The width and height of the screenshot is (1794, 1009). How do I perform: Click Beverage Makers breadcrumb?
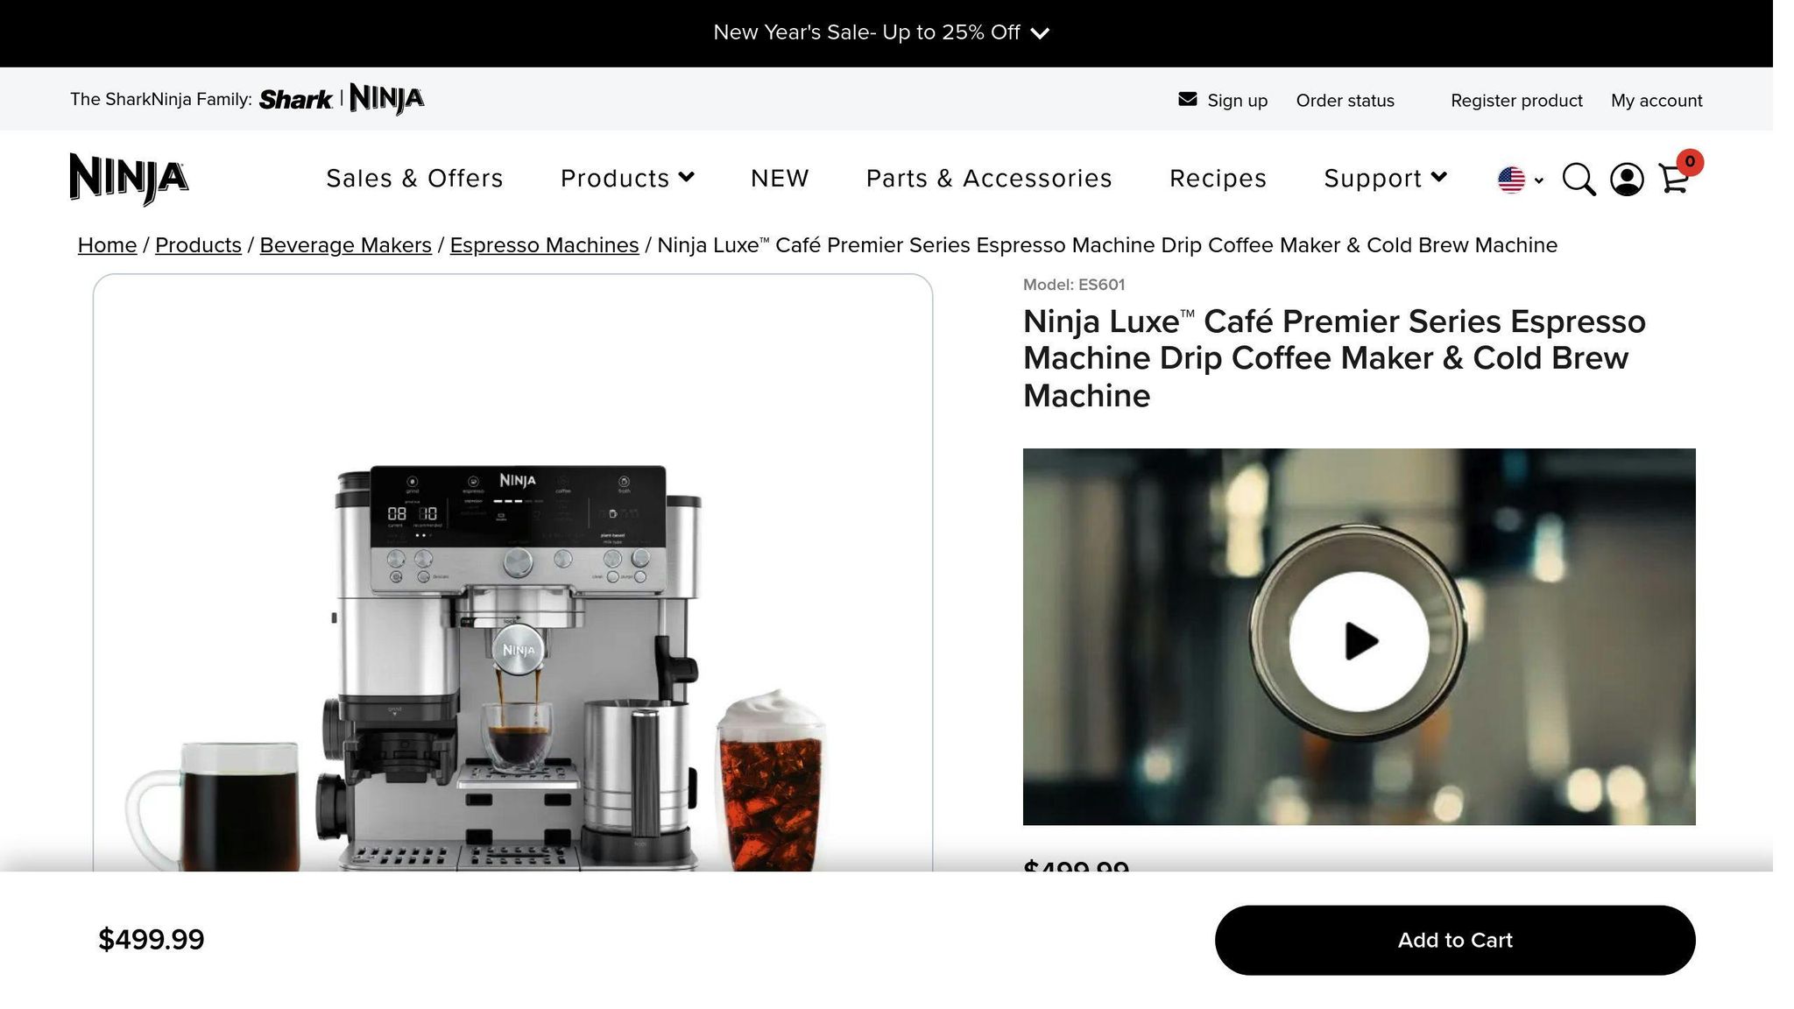tap(345, 245)
